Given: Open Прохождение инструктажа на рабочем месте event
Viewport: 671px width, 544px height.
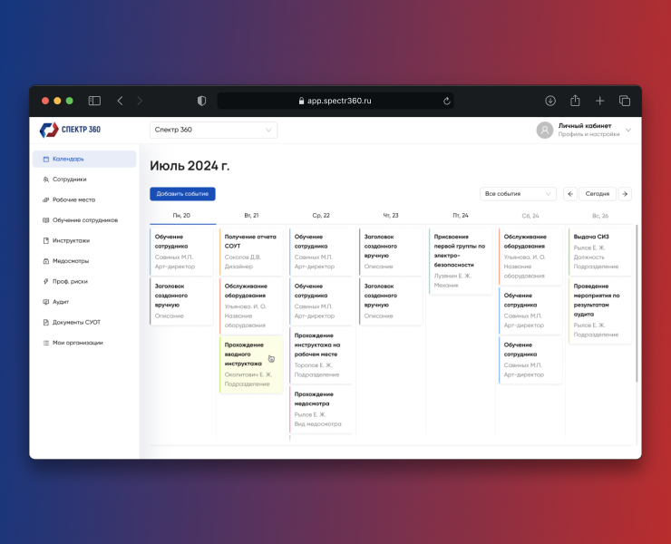Looking at the screenshot, I should 321,355.
